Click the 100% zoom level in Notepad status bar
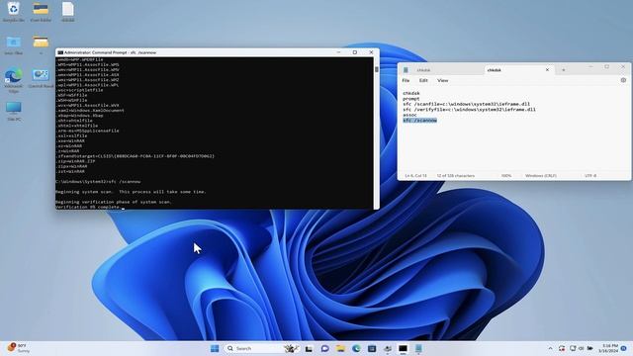Image resolution: width=633 pixels, height=356 pixels. pyautogui.click(x=506, y=176)
